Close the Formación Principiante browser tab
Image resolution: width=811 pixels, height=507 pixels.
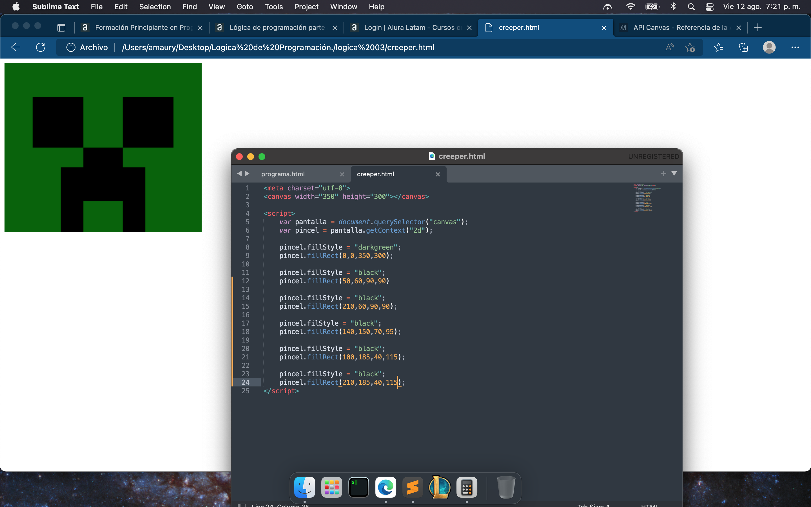[200, 28]
